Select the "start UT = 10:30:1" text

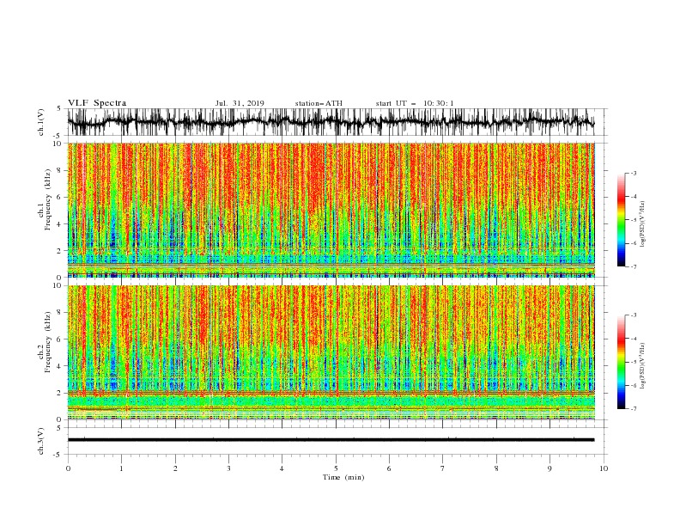click(415, 103)
